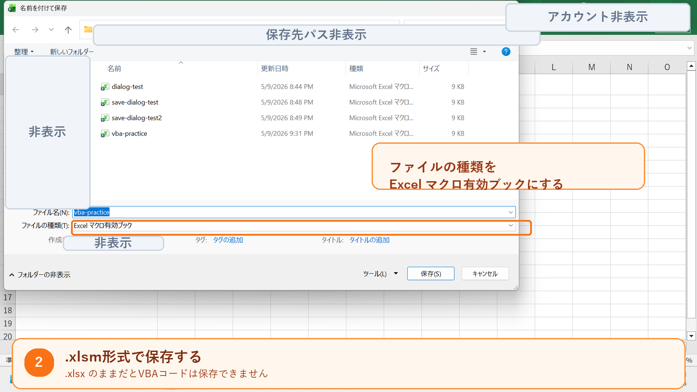The image size is (697, 392).
Task: Click the Excel icon in dialog title bar
Action: 12,8
